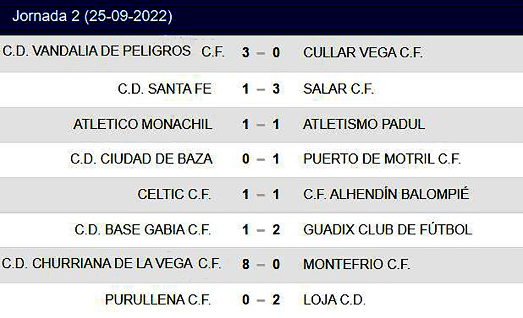Click the Atletico Monachil team name

click(142, 125)
